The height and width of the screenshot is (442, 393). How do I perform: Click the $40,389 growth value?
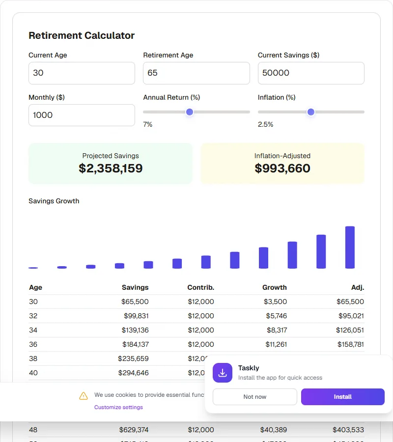[274, 430]
